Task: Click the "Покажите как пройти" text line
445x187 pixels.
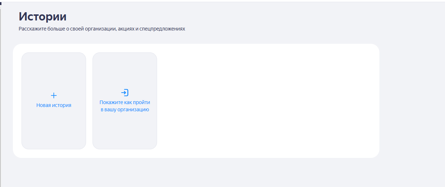Action: point(125,102)
